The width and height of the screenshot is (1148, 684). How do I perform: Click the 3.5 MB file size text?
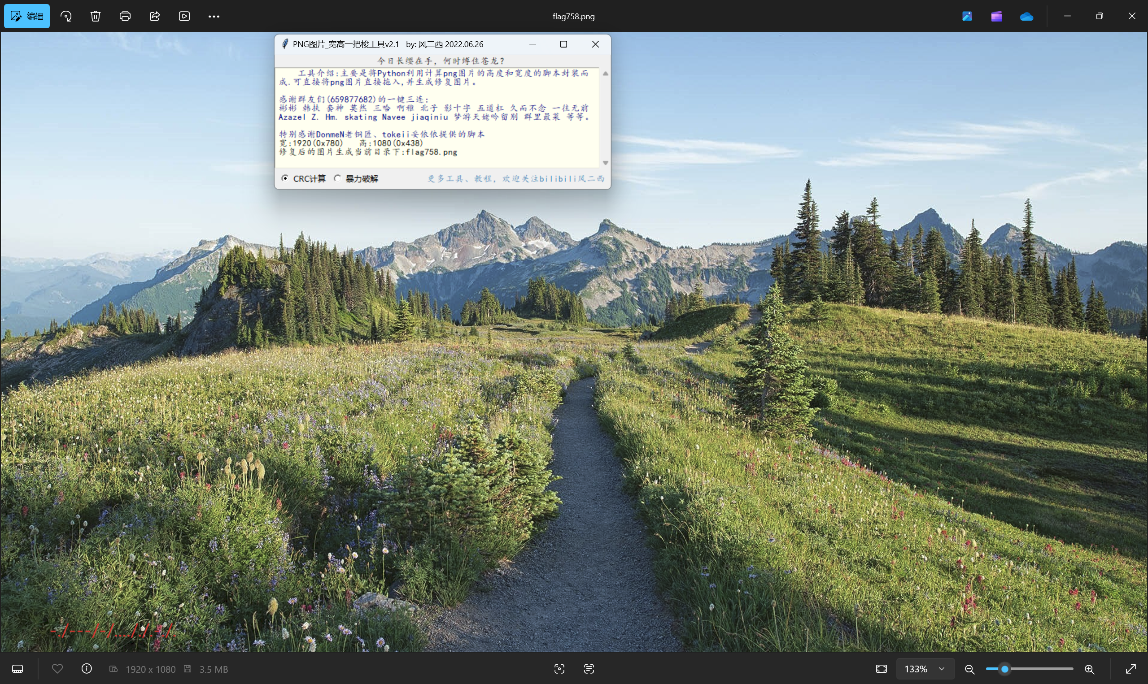click(214, 669)
